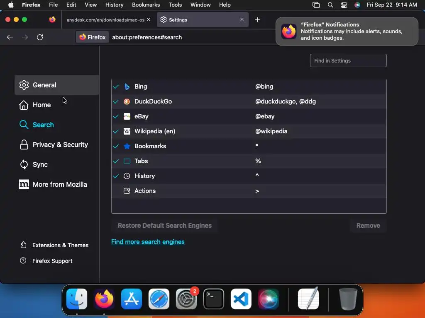Screen dimensions: 425x318
Task: Toggle the Tabs shortcut checkmark
Action: 116,161
